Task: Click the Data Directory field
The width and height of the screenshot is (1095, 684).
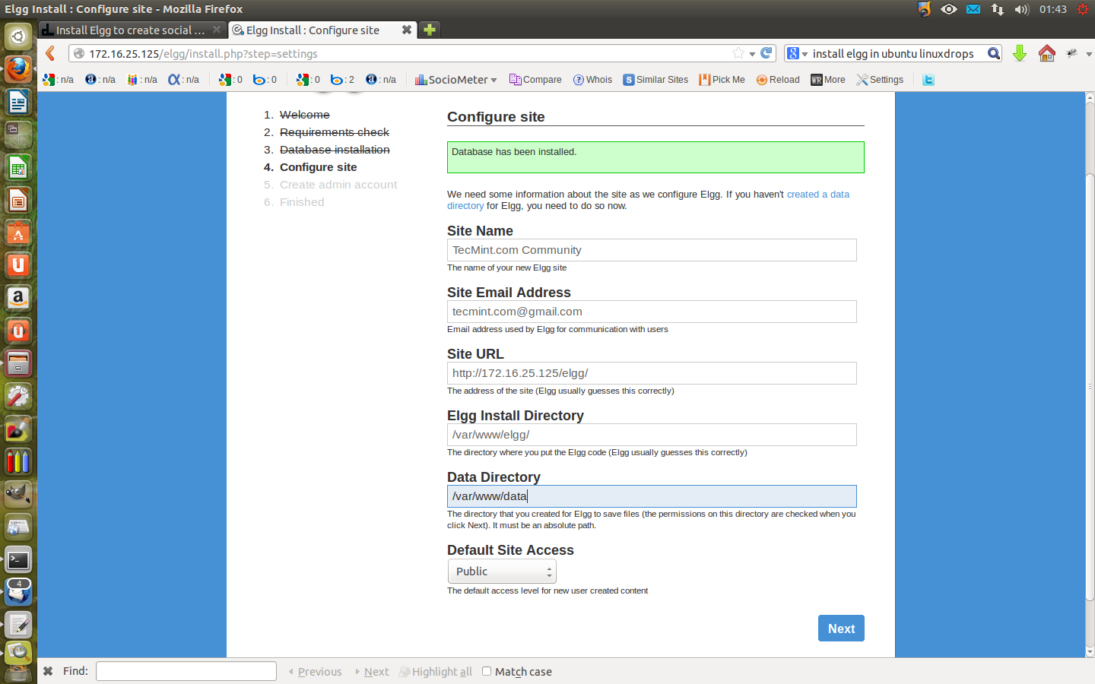Action: [x=652, y=496]
